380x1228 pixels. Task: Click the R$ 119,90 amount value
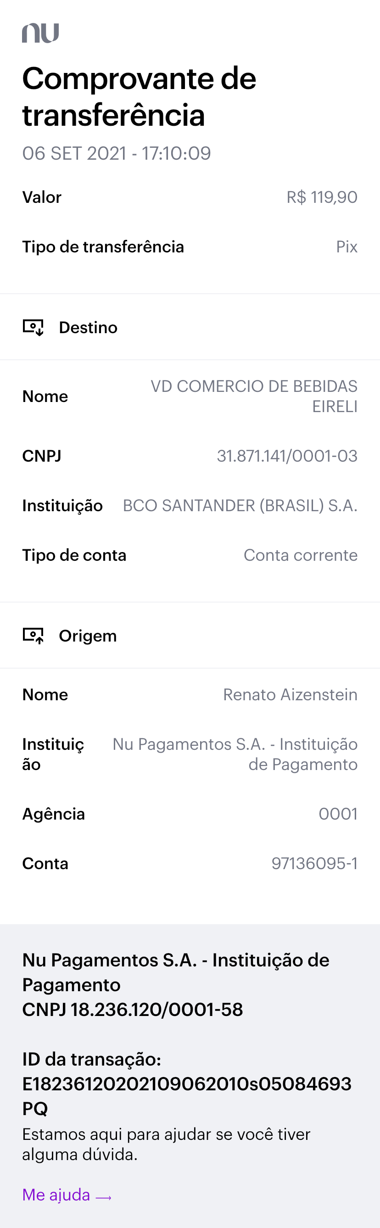[x=322, y=197]
